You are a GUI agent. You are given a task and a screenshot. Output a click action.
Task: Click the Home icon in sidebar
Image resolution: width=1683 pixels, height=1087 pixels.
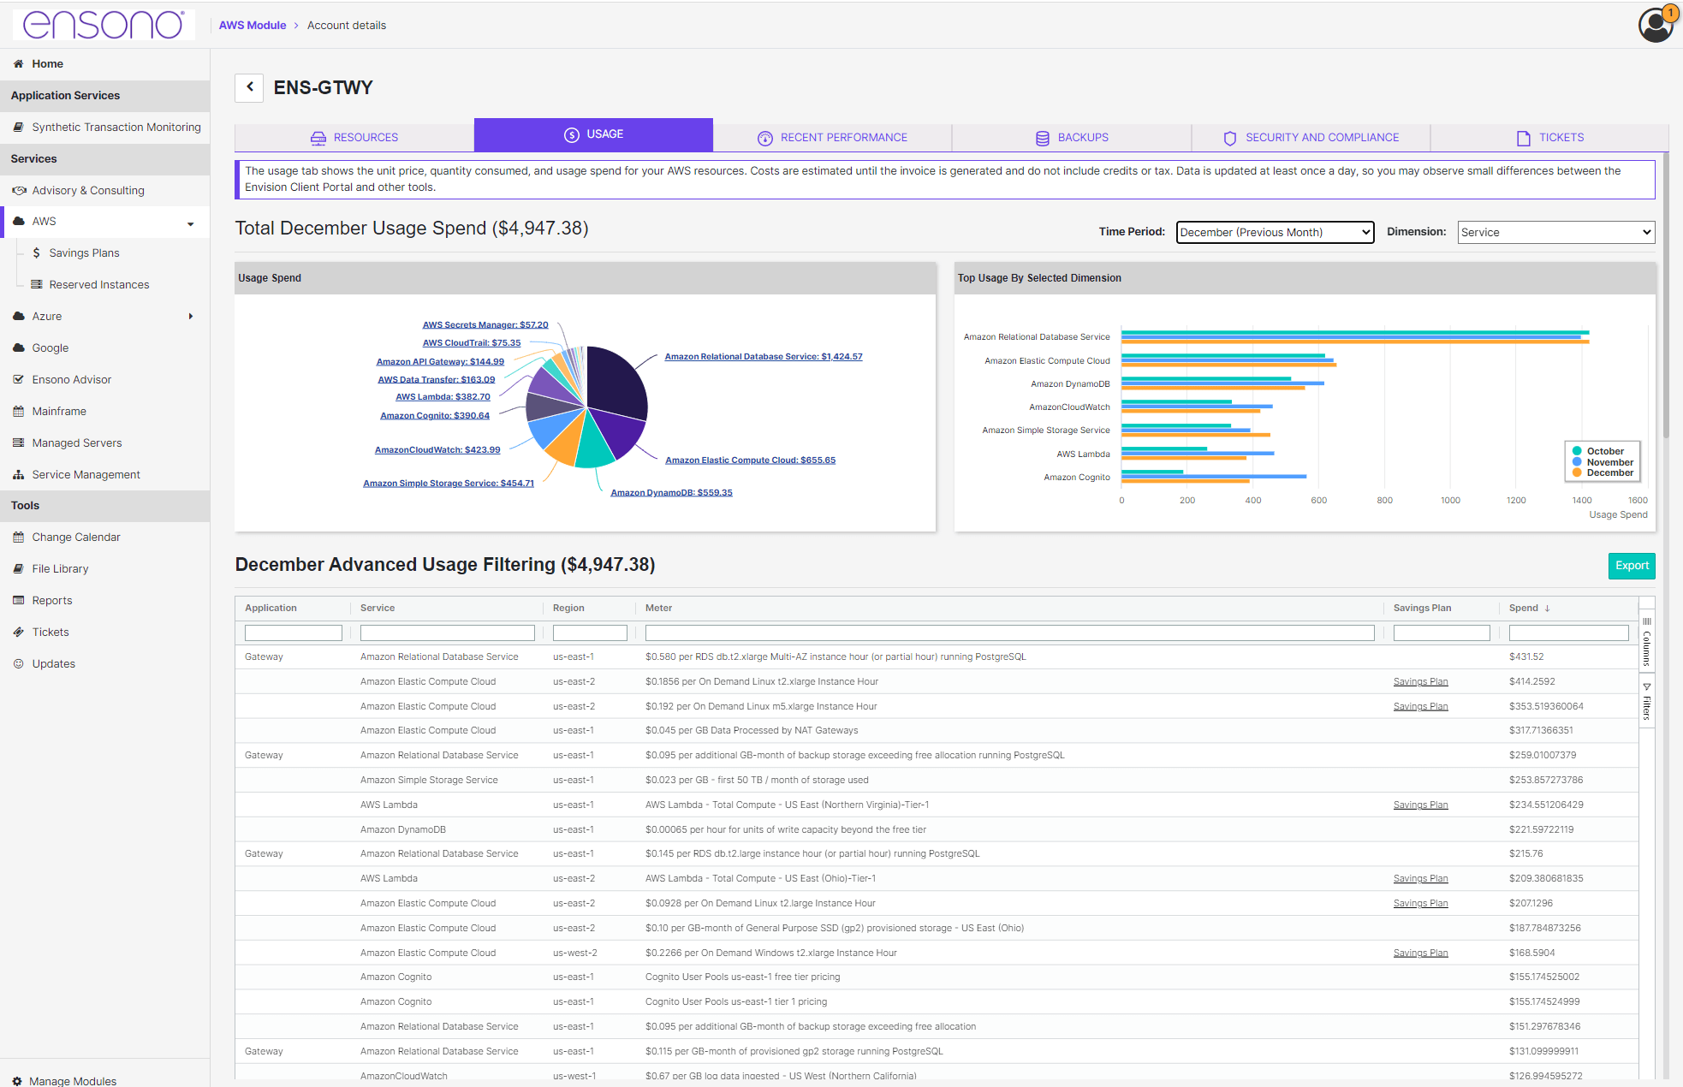click(18, 63)
